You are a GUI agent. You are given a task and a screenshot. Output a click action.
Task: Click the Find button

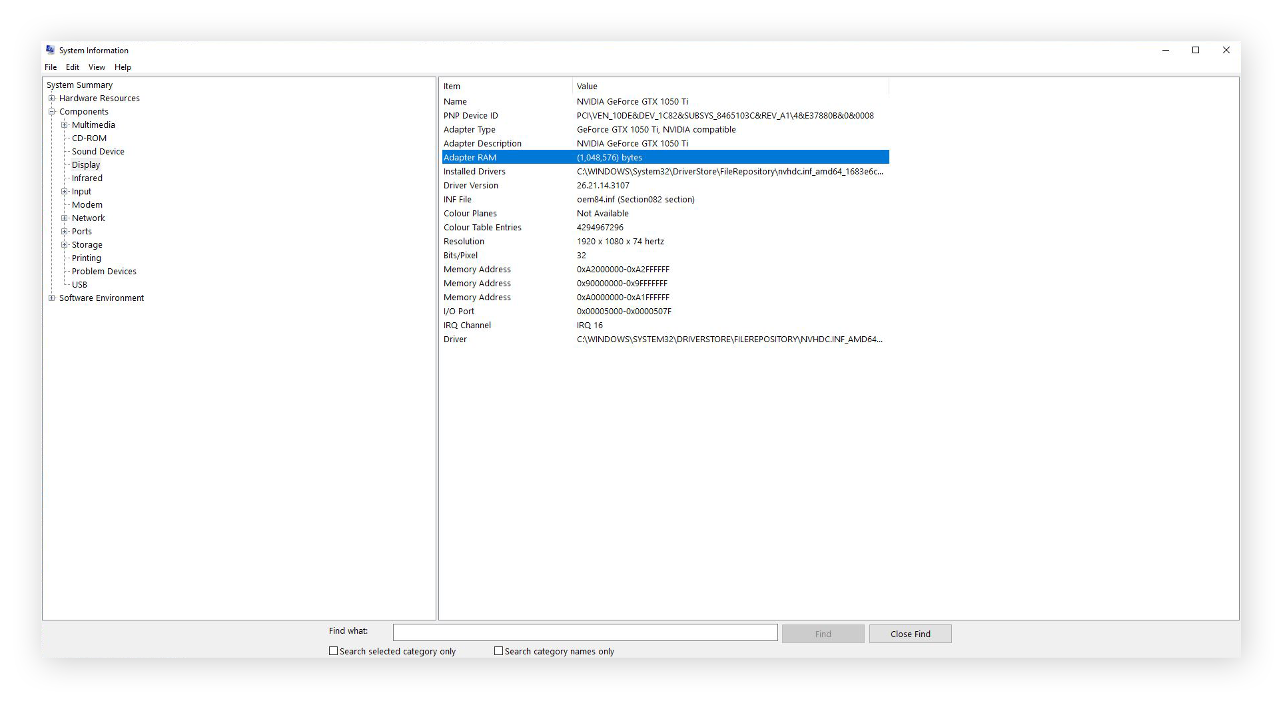tap(822, 633)
